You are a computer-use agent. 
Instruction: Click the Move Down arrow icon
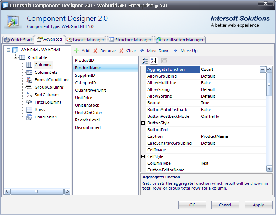142,51
